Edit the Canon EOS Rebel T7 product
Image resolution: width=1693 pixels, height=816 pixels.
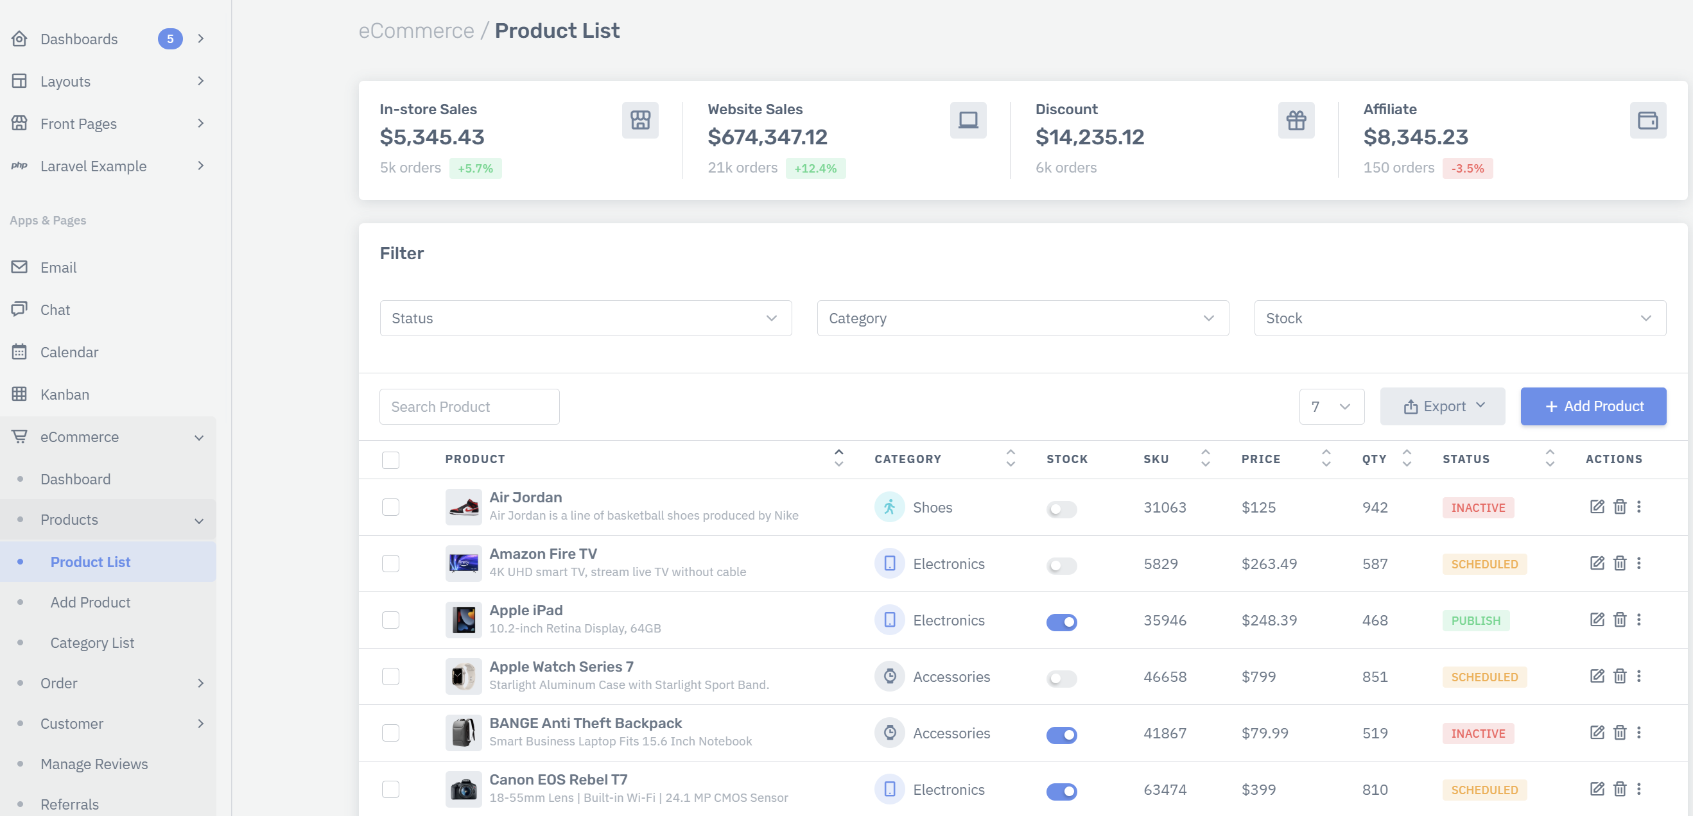[x=1597, y=788]
